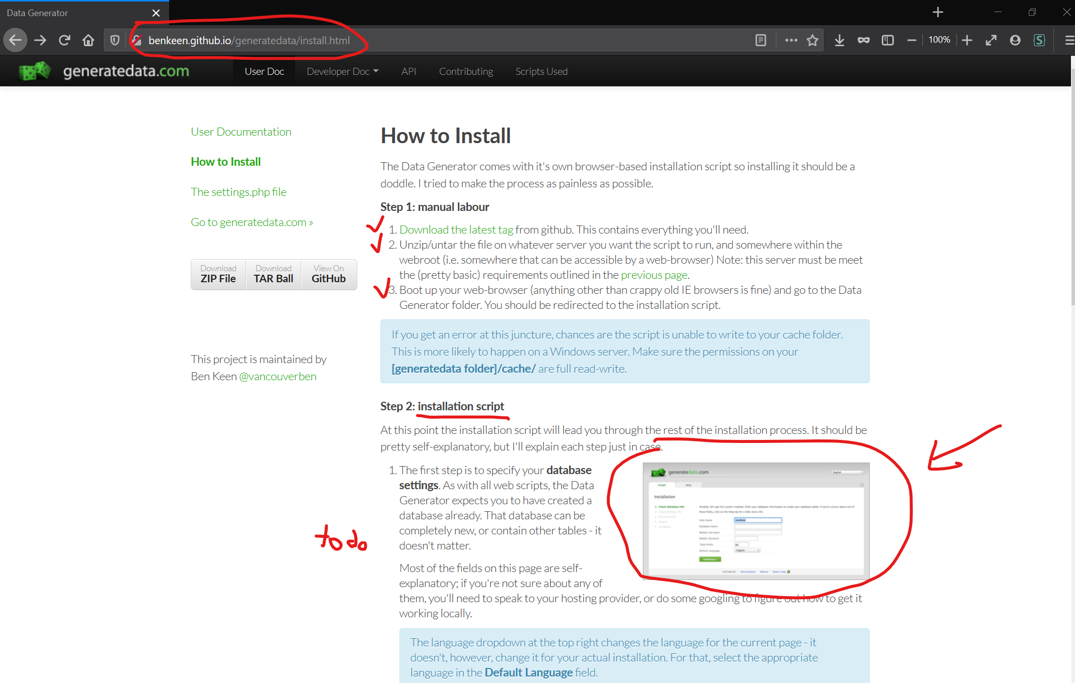Zoom in with plus button
Viewport: 1075px width, 683px height.
967,40
